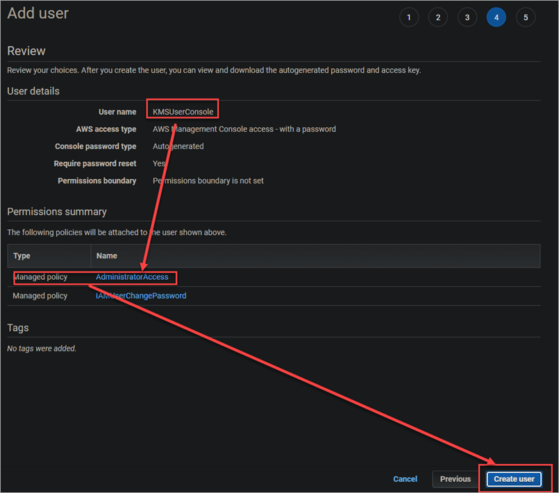
Task: Click the Add user page title
Action: pyautogui.click(x=37, y=14)
